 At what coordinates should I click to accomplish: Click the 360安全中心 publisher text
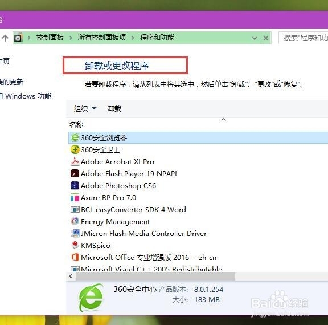click(135, 289)
